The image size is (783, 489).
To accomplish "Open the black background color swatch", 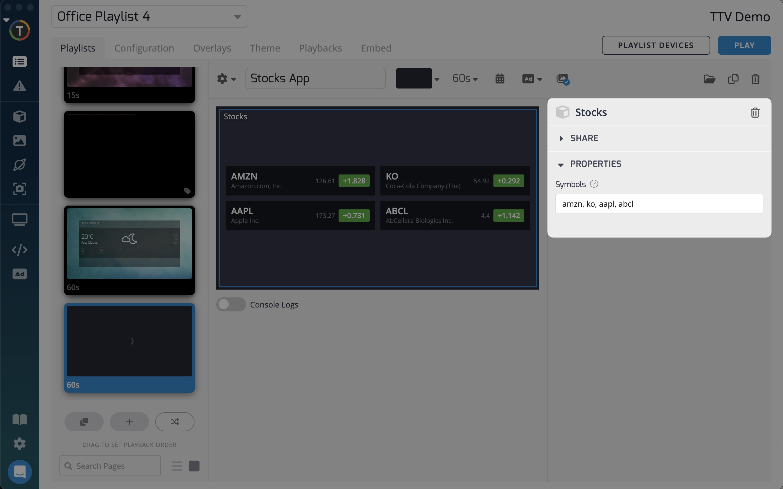I will coord(414,79).
